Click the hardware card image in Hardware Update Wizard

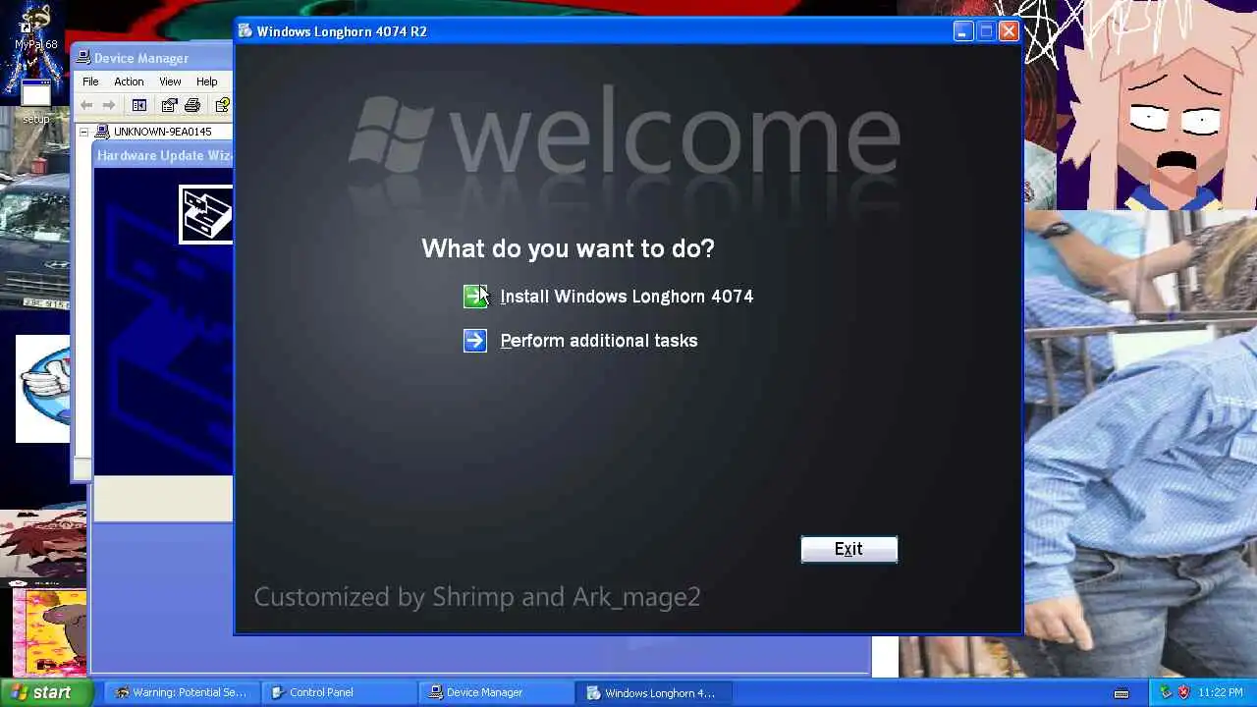click(x=206, y=214)
